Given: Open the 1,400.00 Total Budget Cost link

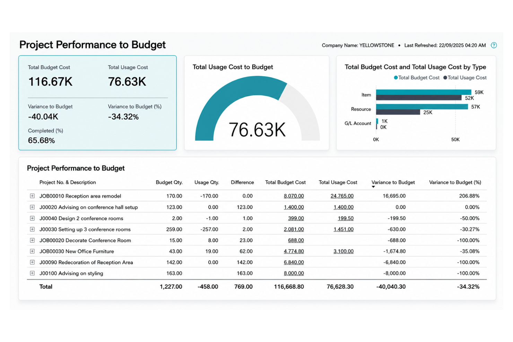Looking at the screenshot, I should coord(294,207).
